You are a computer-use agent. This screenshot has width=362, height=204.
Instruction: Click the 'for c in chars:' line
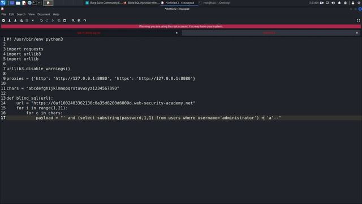44,113
